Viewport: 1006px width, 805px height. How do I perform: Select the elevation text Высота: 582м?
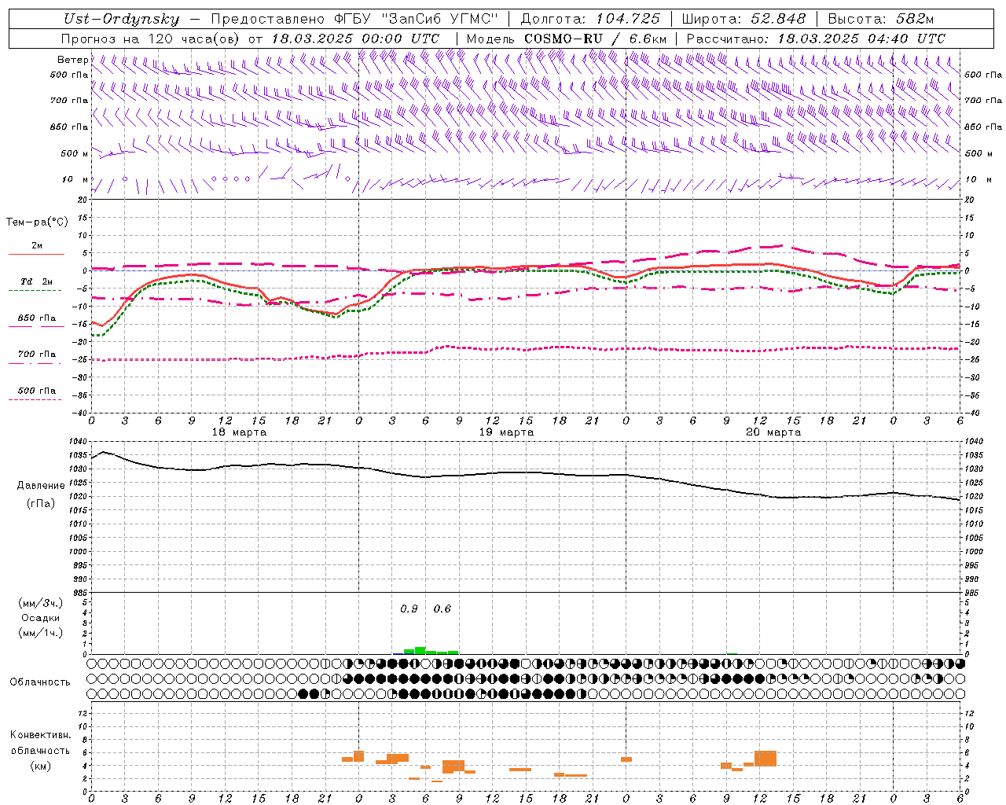point(880,19)
